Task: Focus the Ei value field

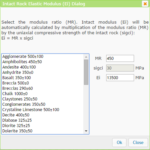Action: (x=120, y=77)
